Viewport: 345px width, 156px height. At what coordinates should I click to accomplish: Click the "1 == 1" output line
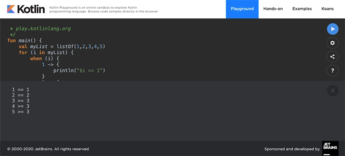click(x=21, y=90)
